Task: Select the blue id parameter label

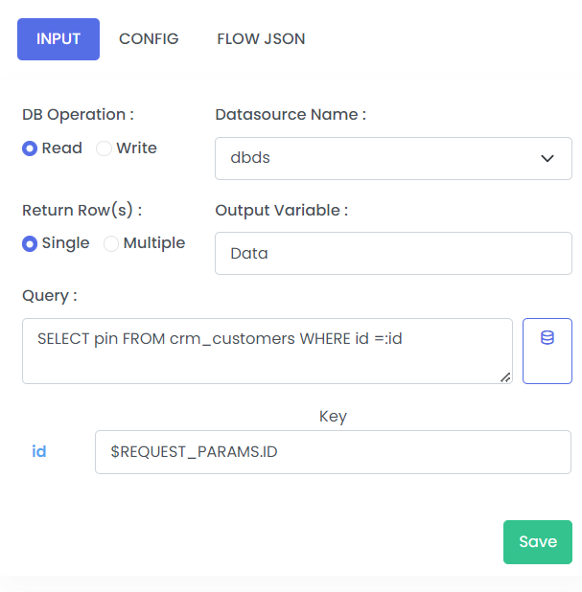Action: (39, 451)
